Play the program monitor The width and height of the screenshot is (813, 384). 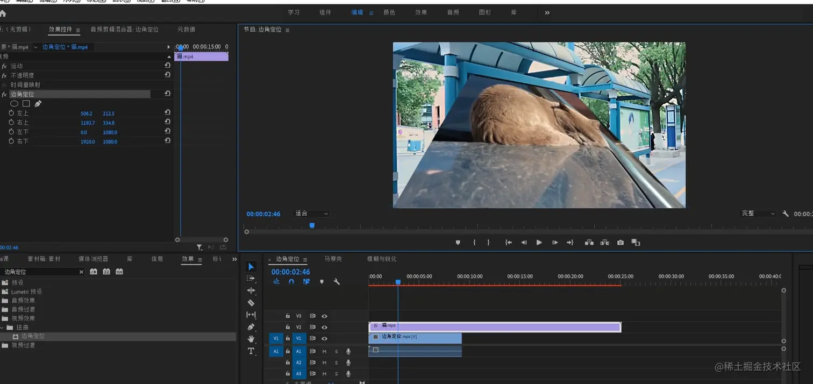coord(539,243)
